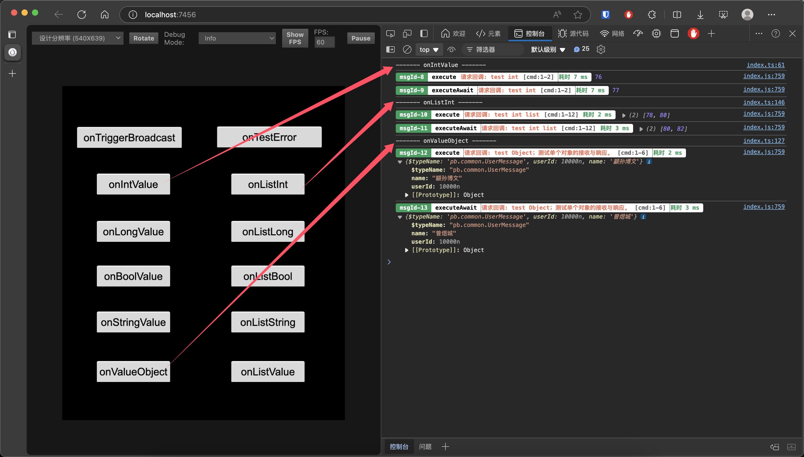The height and width of the screenshot is (457, 804).
Task: Open the console settings gear
Action: coord(600,50)
